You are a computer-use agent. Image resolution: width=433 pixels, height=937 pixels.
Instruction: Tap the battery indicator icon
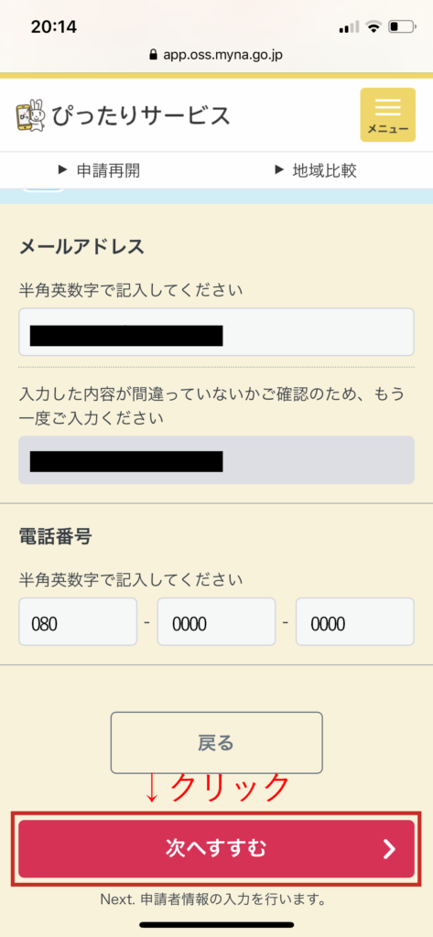[402, 27]
